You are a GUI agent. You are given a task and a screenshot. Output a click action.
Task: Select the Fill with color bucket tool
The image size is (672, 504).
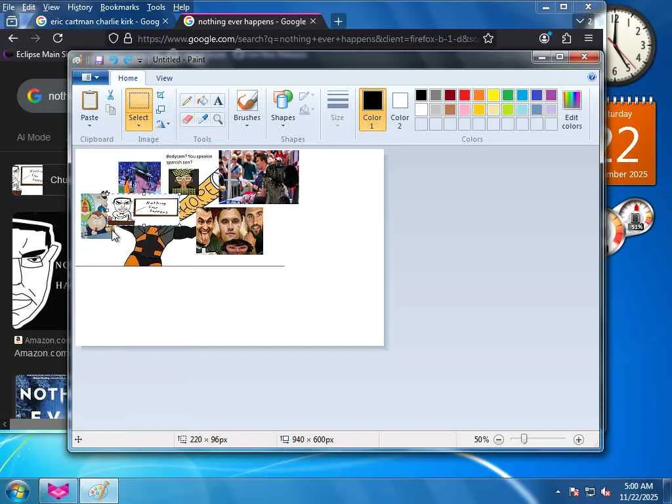[x=202, y=100]
